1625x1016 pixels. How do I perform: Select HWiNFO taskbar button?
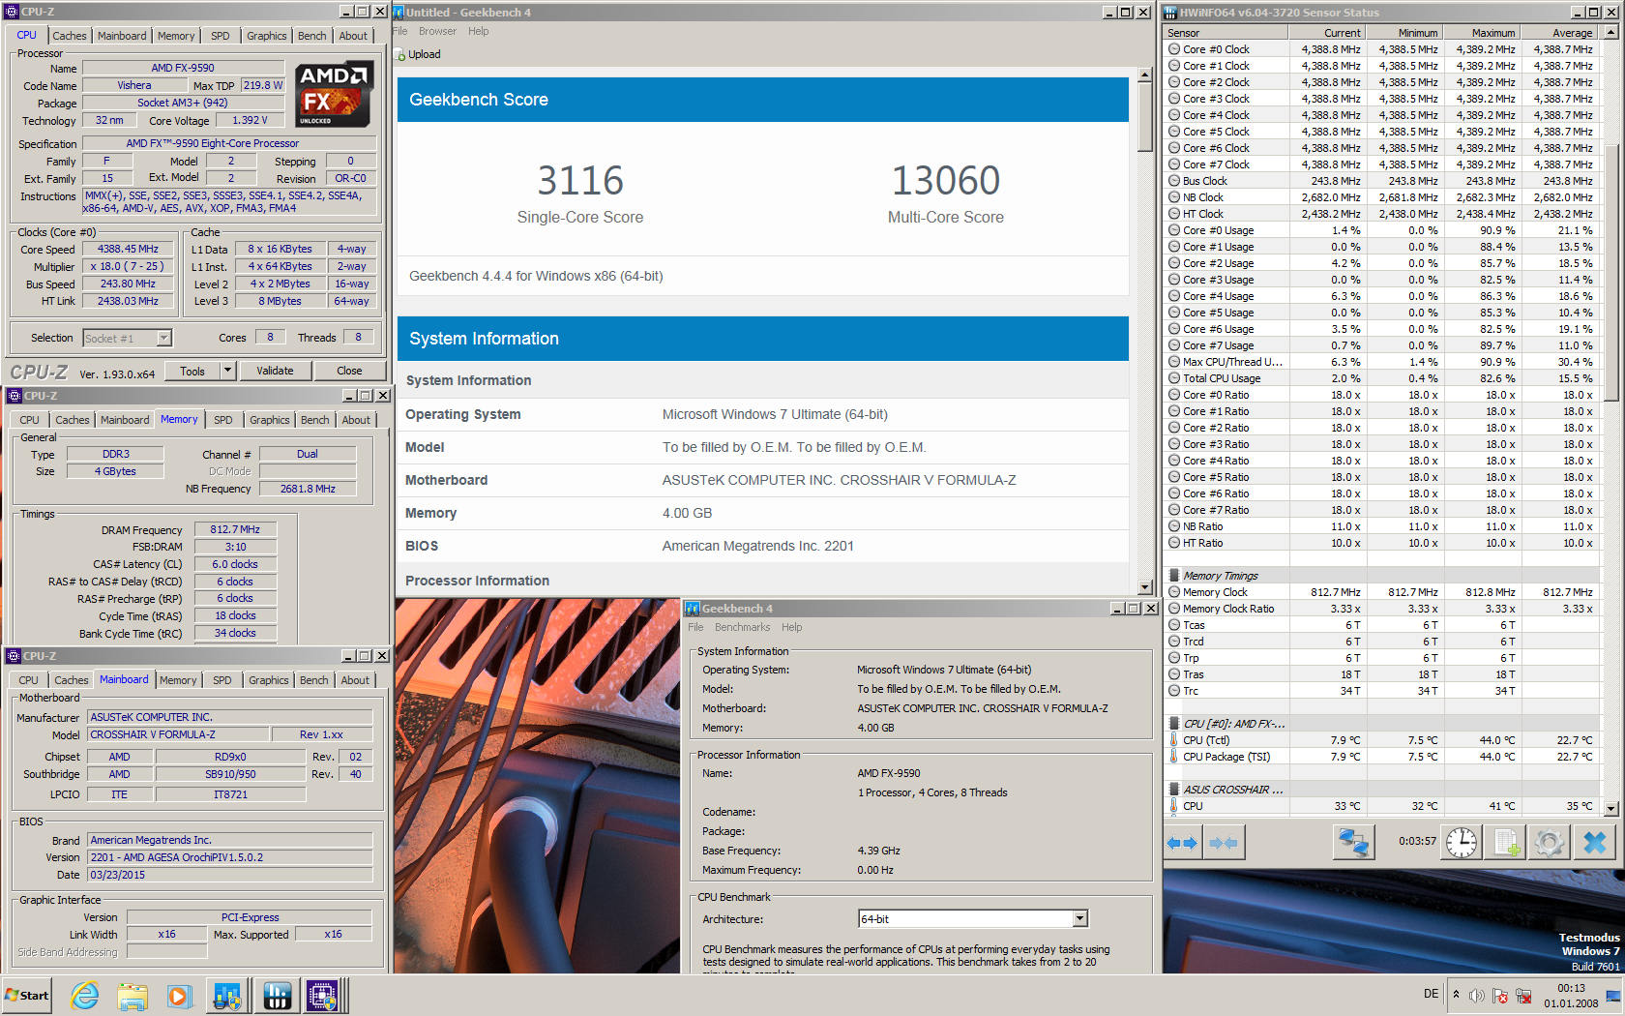click(277, 996)
